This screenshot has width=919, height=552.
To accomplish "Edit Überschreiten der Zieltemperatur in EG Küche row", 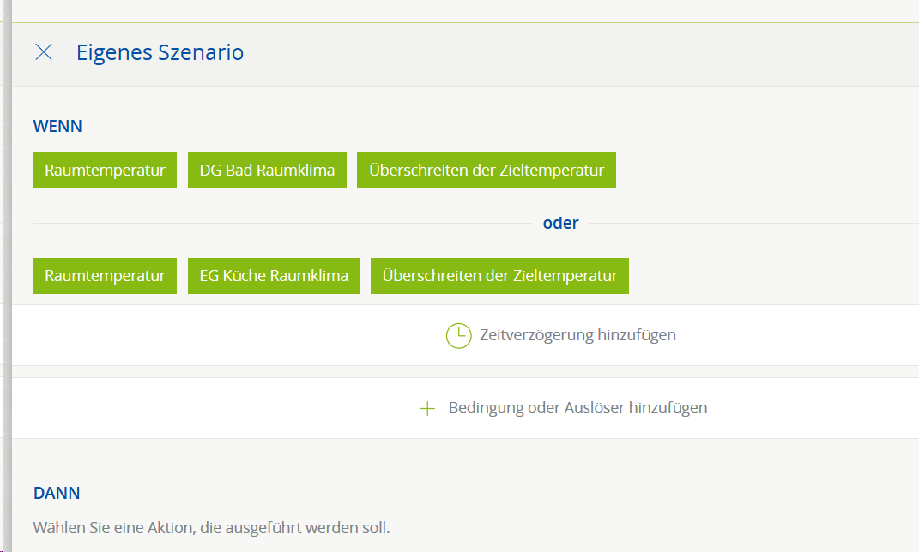I will pos(499,276).
